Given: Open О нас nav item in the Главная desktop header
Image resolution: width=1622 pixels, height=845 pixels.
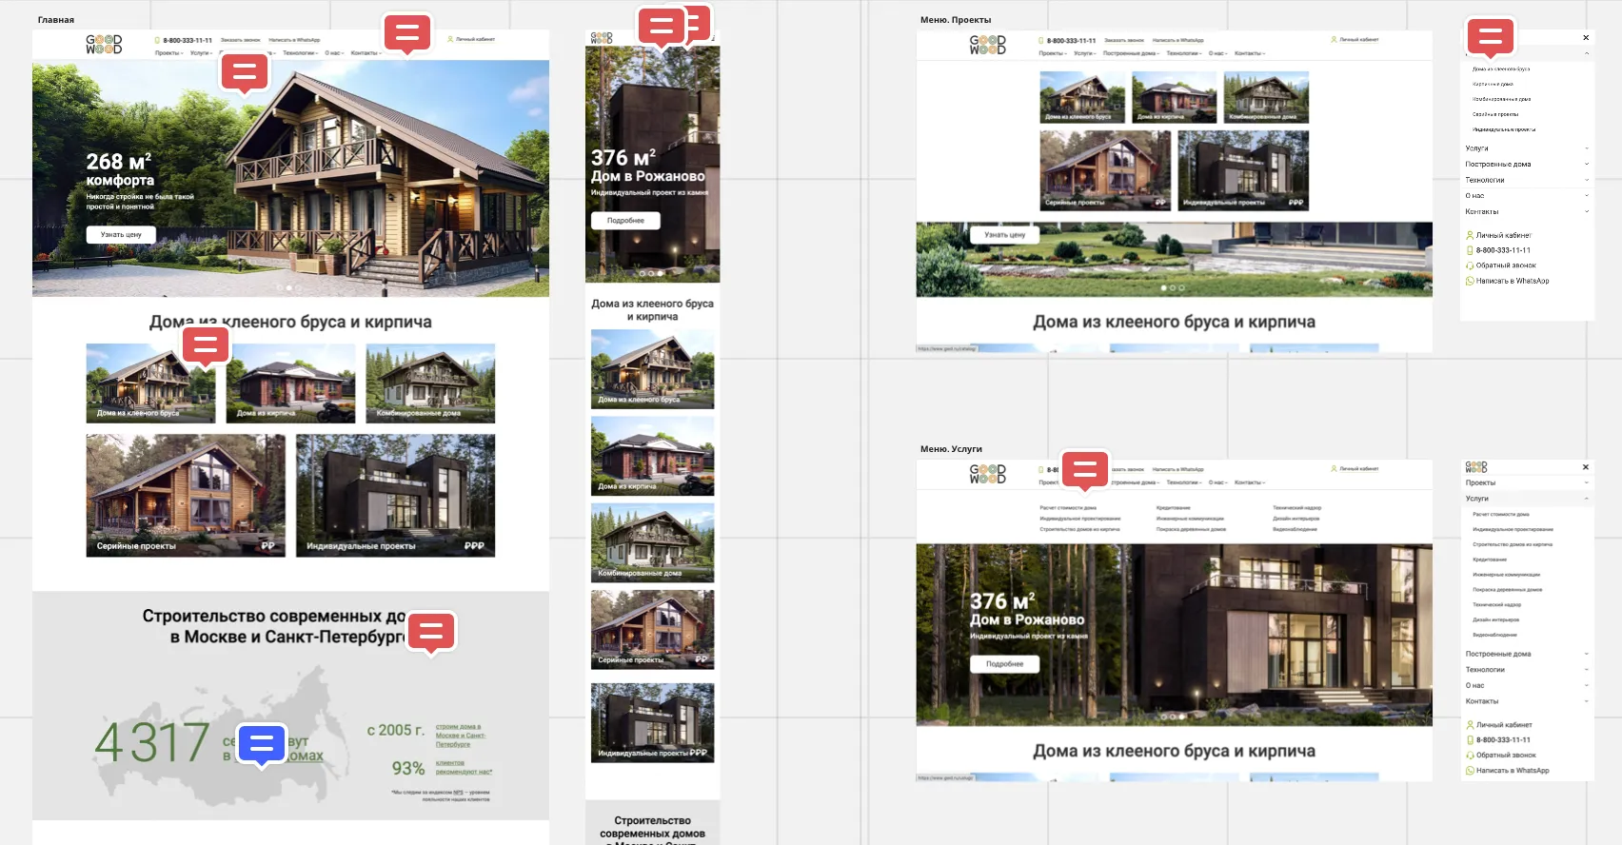Looking at the screenshot, I should coord(334,53).
